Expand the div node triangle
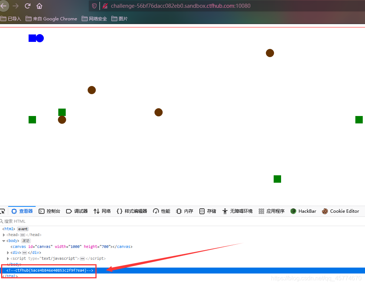Image resolution: width=365 pixels, height=285 pixels. pyautogui.click(x=8, y=252)
